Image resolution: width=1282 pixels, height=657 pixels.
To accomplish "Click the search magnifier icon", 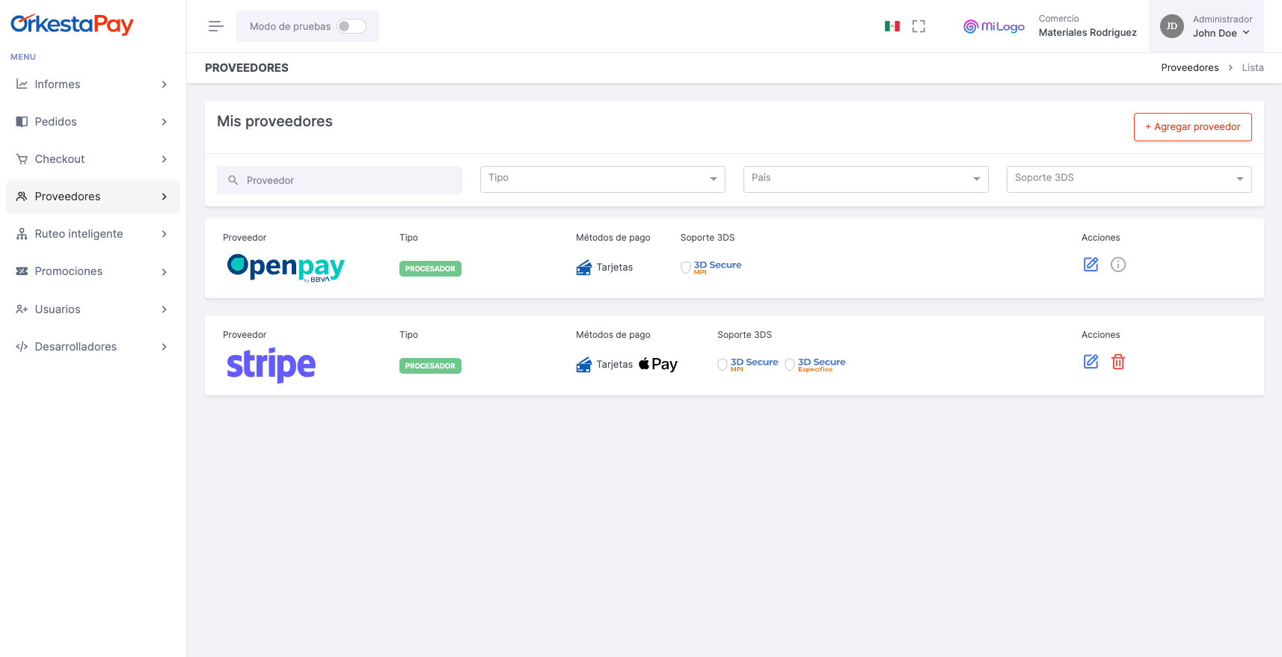I will (233, 180).
